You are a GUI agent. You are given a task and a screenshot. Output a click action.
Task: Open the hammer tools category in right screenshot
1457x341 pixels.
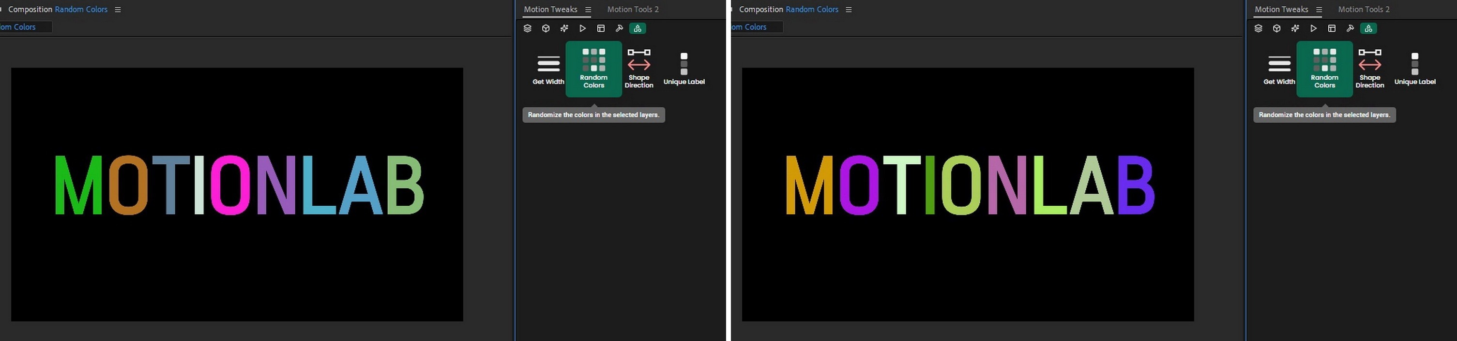(x=1350, y=28)
